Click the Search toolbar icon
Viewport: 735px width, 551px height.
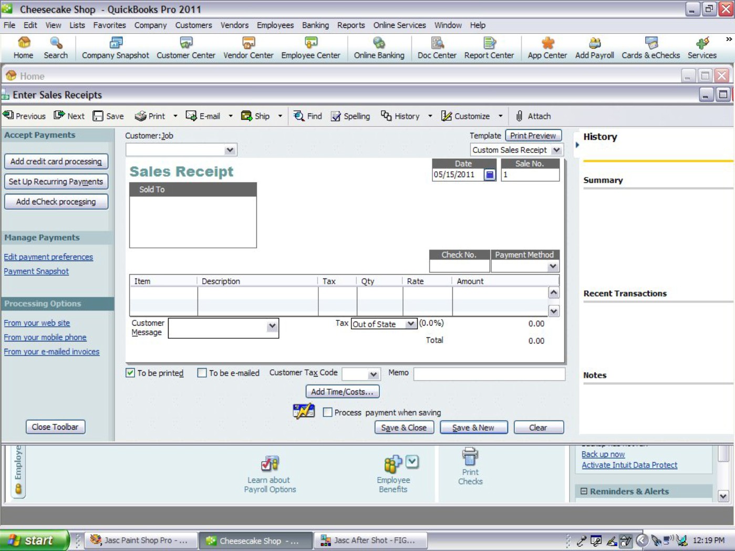(x=56, y=48)
